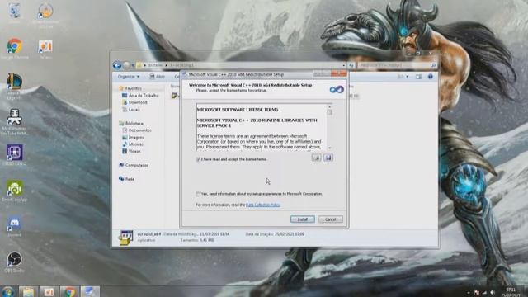Click the volume icon in the system tray

[x=493, y=293]
